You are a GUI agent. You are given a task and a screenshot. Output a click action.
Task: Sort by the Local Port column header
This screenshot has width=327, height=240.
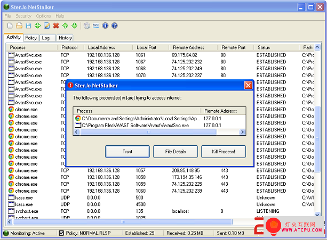(151, 47)
